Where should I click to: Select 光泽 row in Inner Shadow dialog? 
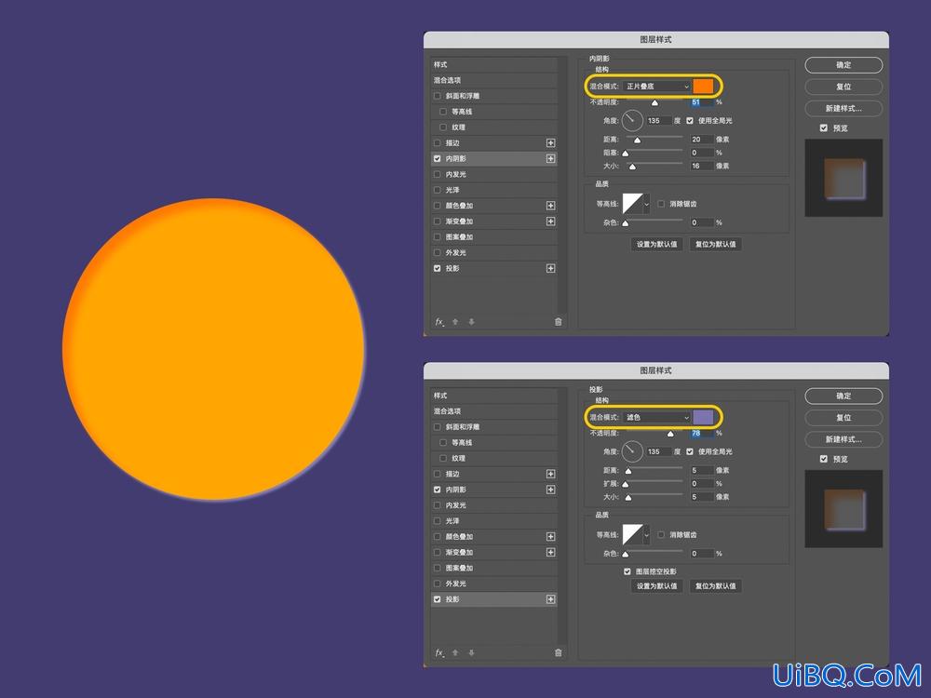pyautogui.click(x=494, y=190)
